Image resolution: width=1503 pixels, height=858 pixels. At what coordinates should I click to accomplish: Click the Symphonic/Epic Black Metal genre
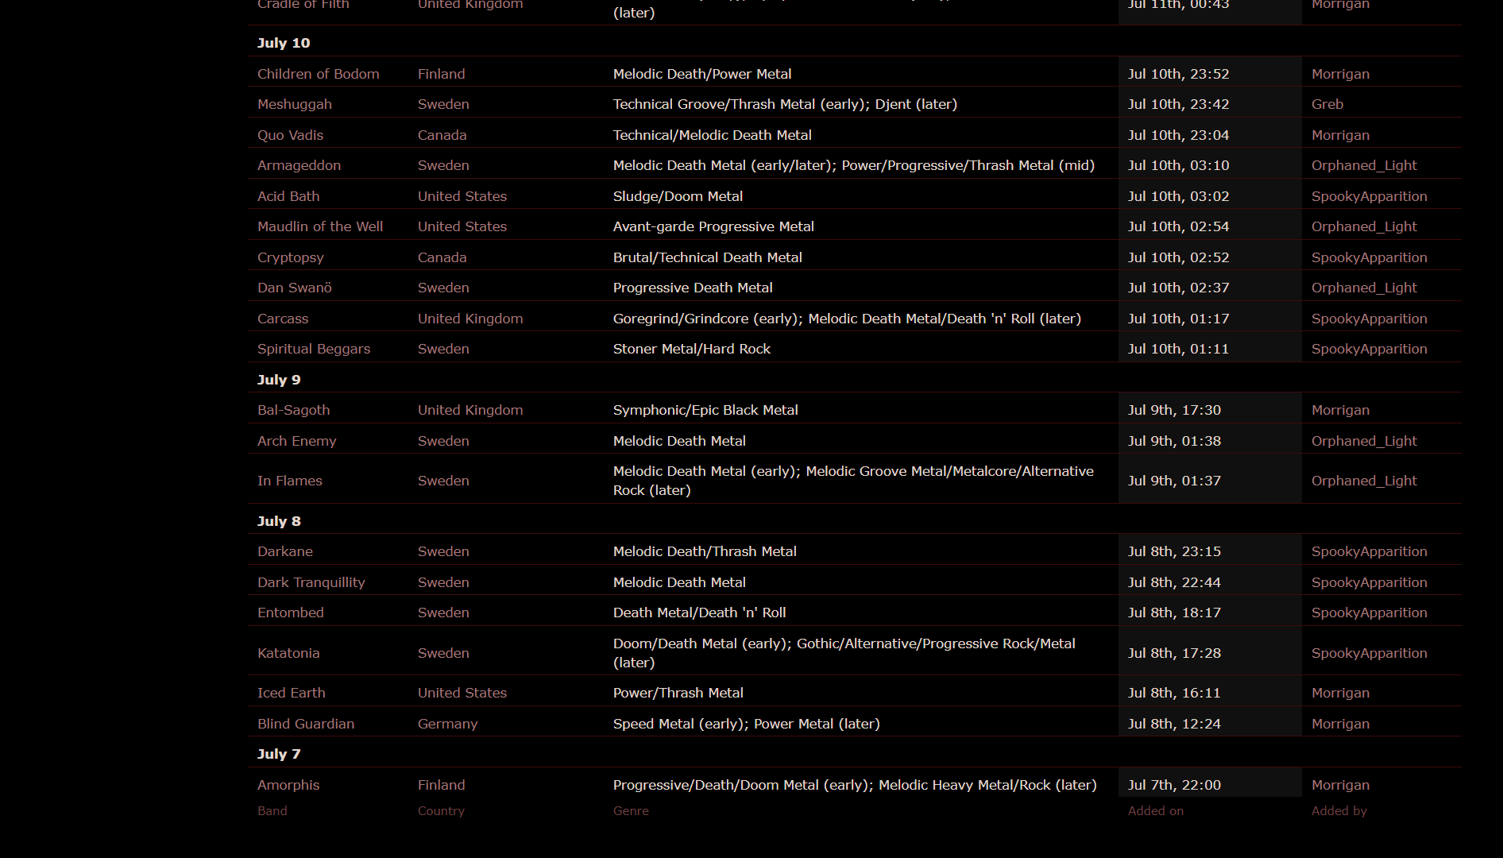tap(705, 410)
